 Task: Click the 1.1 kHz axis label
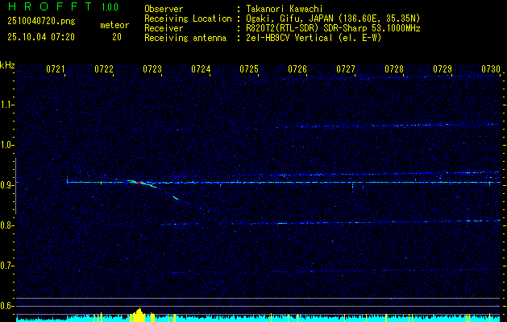[x=6, y=105]
